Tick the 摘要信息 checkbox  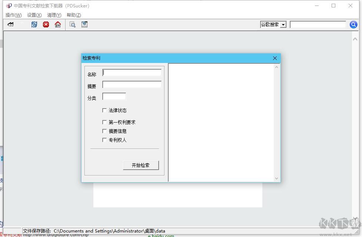coord(104,131)
